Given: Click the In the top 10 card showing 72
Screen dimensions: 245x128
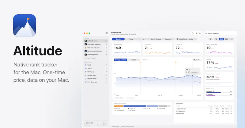Looking at the screenshot, I should (188, 49).
